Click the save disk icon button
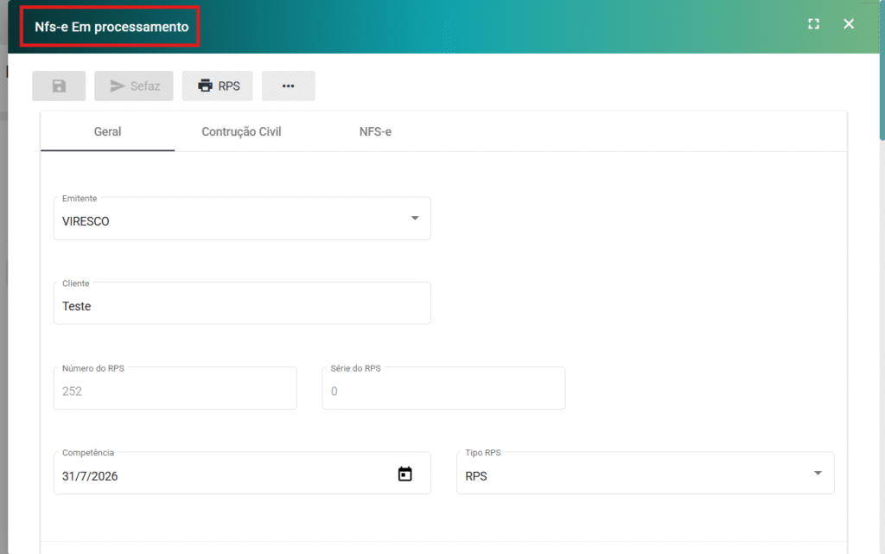 click(x=59, y=86)
